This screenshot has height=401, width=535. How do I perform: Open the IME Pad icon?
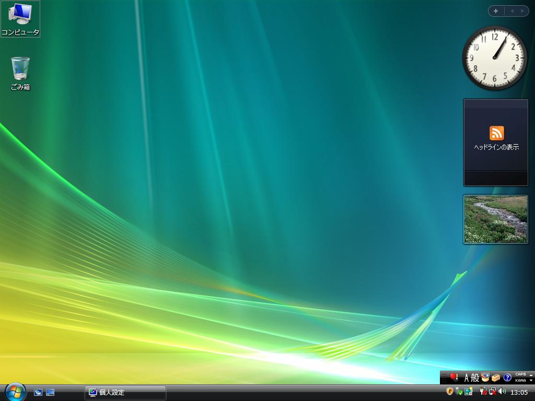click(485, 377)
